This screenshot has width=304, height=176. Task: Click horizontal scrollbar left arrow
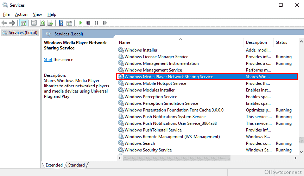coord(120,158)
